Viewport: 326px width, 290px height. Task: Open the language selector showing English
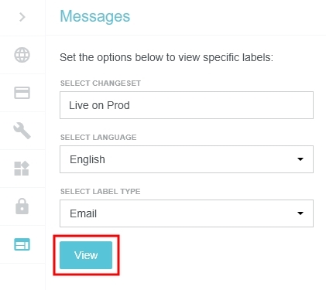(x=187, y=159)
